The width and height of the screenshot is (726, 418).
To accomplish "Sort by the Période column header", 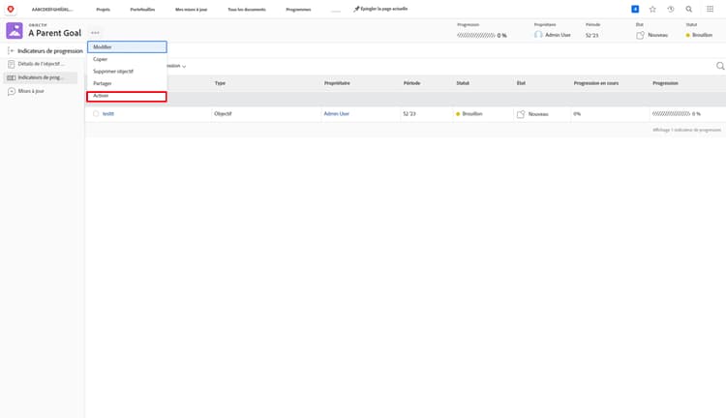I will pos(411,83).
